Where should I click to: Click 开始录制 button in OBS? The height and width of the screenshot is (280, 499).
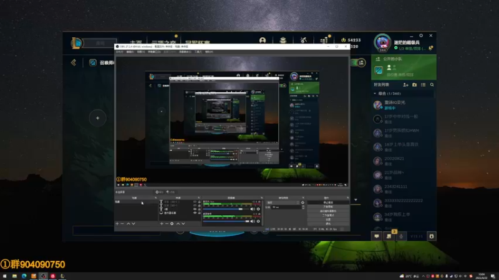pyautogui.click(x=328, y=207)
